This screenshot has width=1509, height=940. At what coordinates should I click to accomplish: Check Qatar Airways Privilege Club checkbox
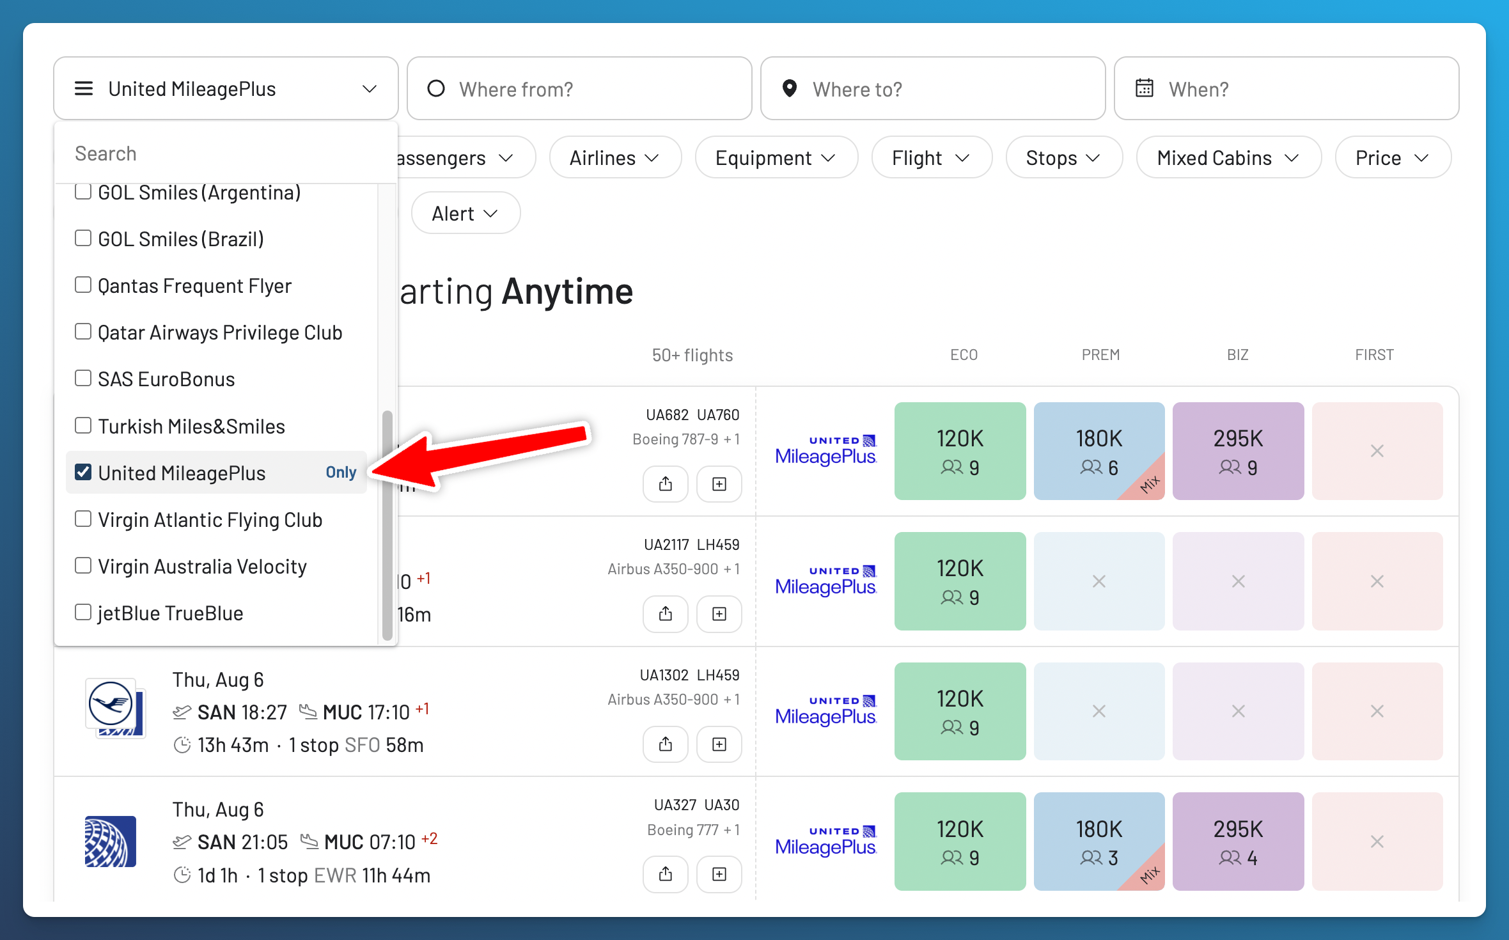click(83, 332)
